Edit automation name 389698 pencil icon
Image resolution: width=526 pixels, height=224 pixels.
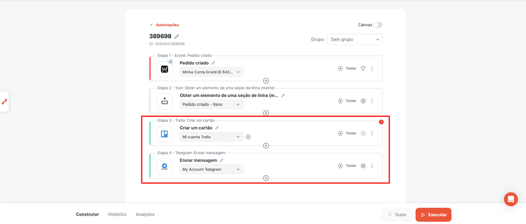point(177,36)
